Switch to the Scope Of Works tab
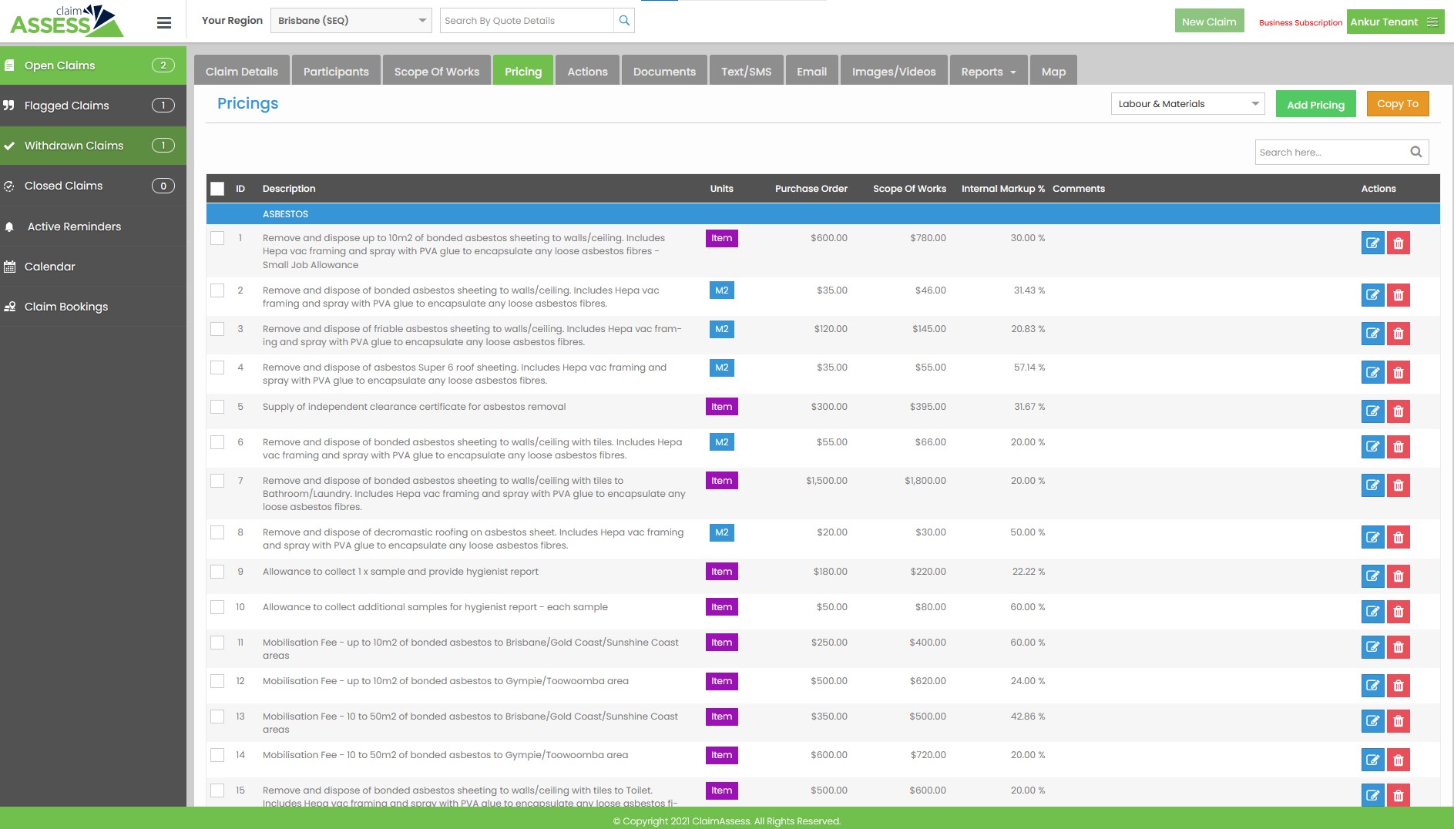This screenshot has height=829, width=1454. (x=436, y=72)
